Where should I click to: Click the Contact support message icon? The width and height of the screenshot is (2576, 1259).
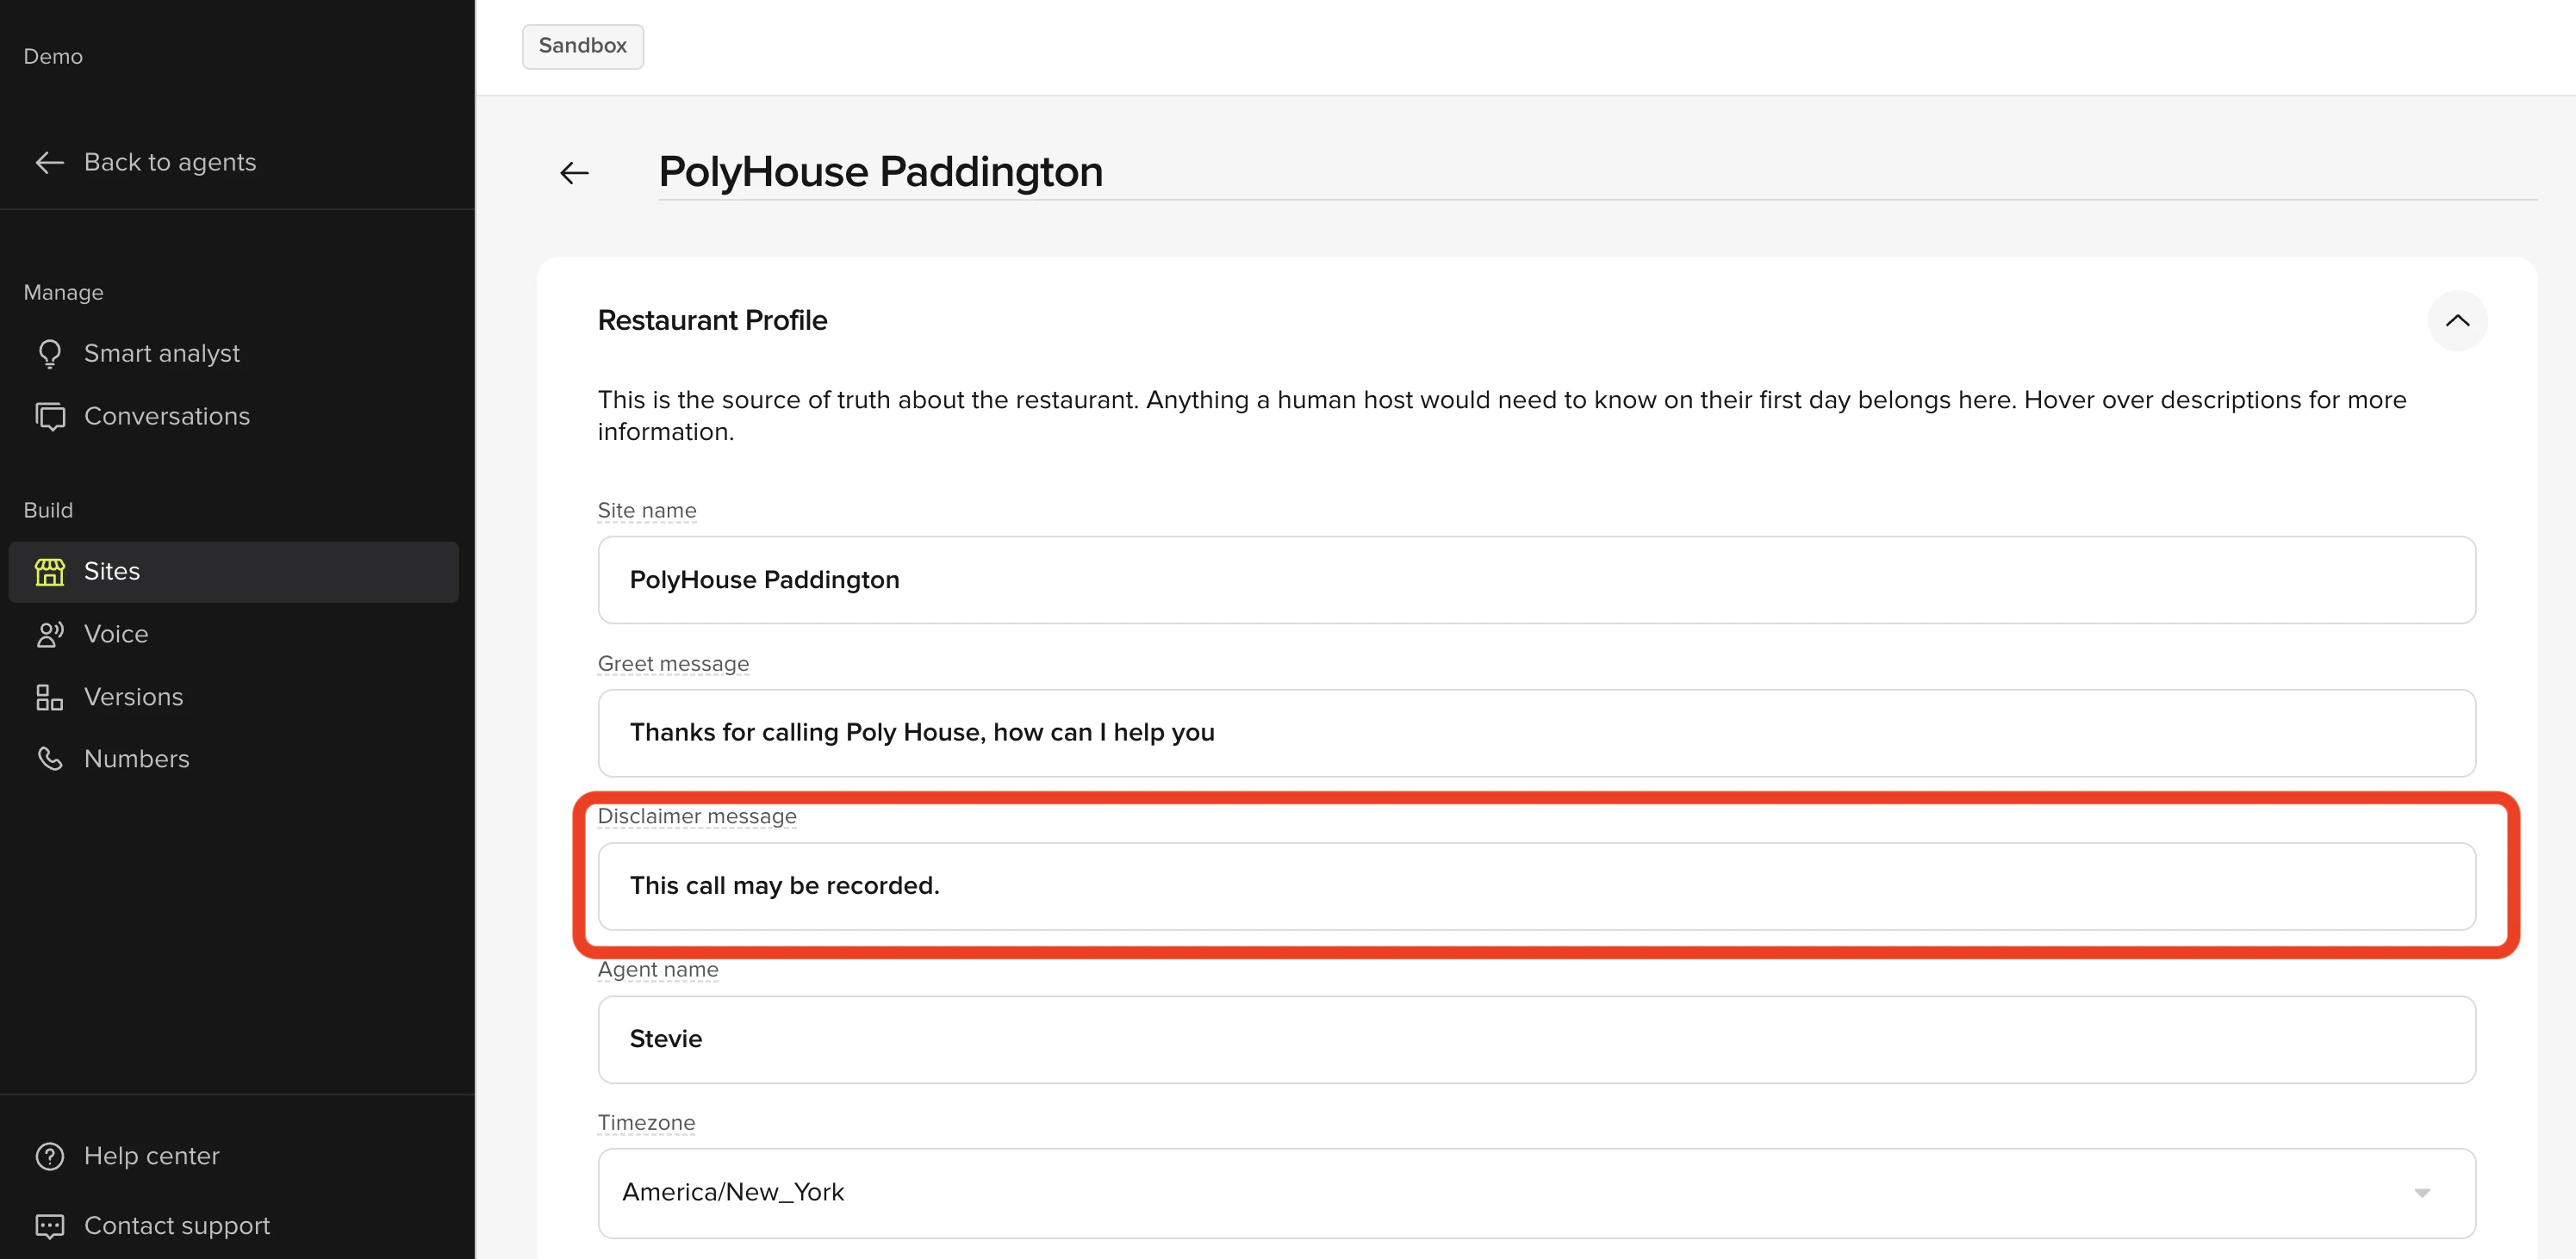[49, 1226]
